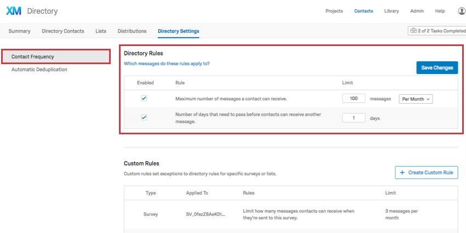Open the user account avatar icon
The image size is (466, 233).
[x=462, y=11]
